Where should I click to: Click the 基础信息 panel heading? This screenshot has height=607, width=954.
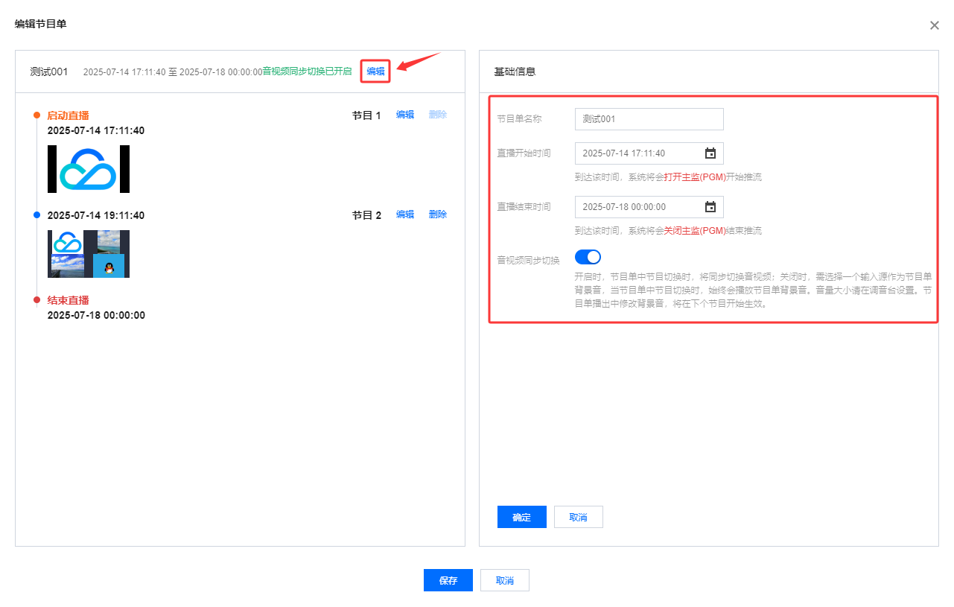click(x=515, y=72)
